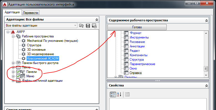
Task: Select the Аннотации menu entry
Action: point(137,46)
